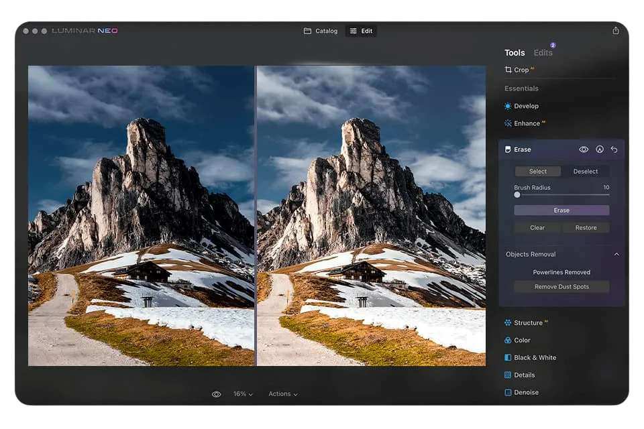Toggle before/after preview with the bottom eye icon
644x429 pixels.
216,393
